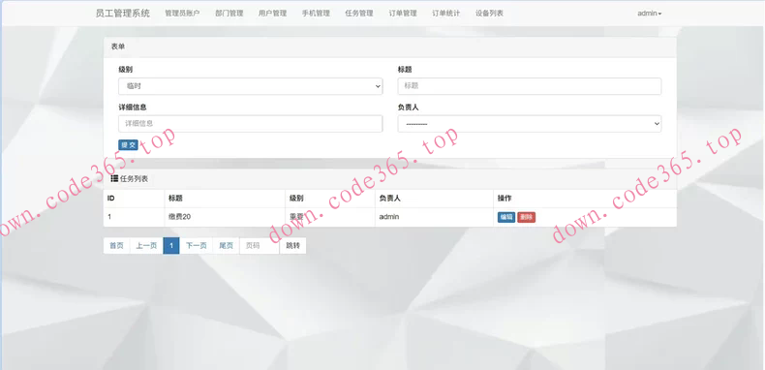Switch to 任务管理 page
Screen dimensions: 765x370
pyautogui.click(x=359, y=14)
